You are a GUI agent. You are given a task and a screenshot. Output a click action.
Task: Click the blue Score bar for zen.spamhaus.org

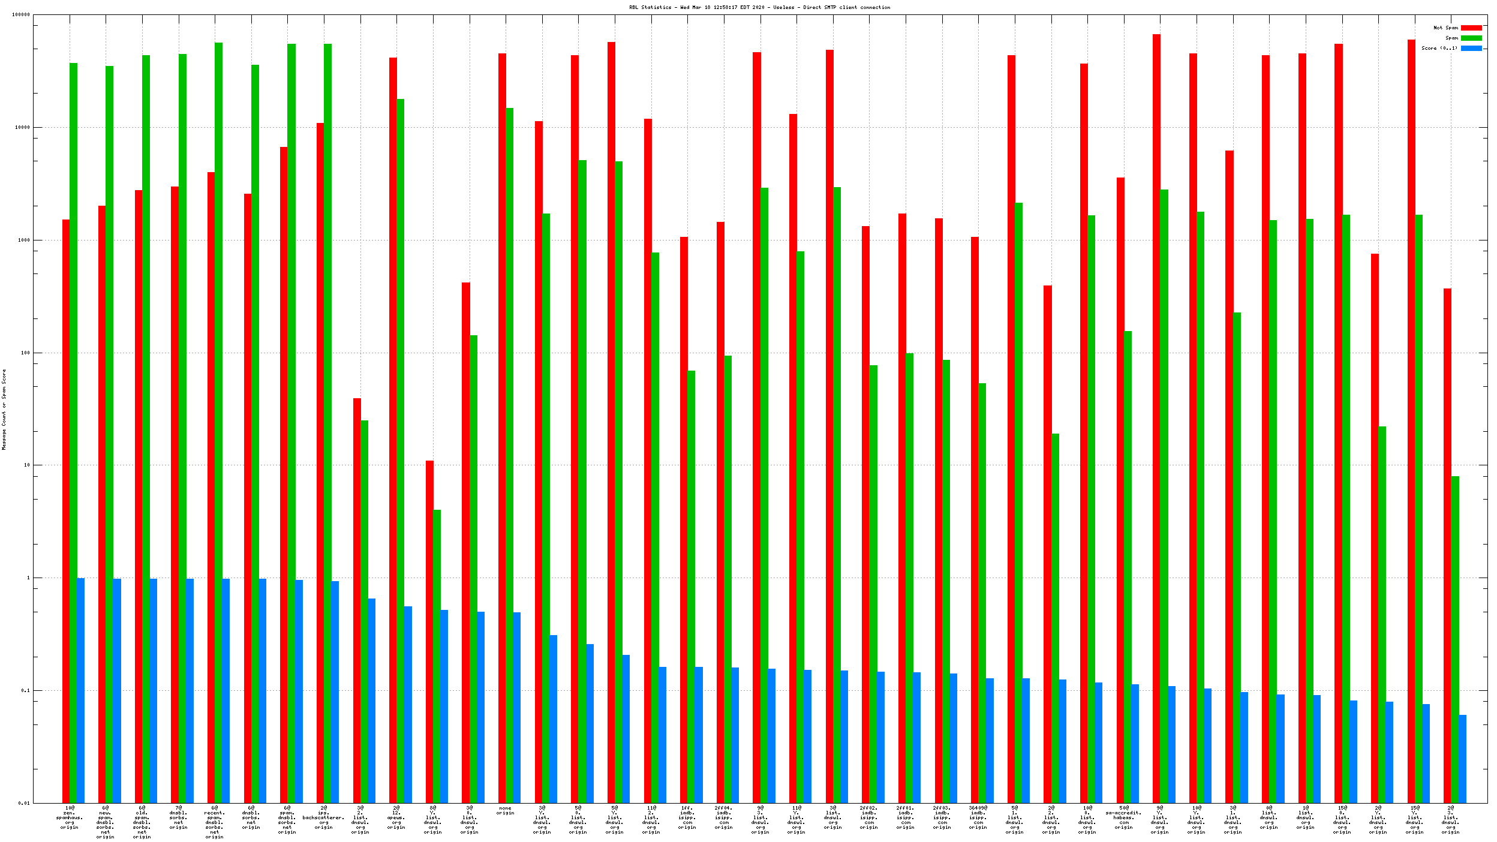pyautogui.click(x=80, y=690)
